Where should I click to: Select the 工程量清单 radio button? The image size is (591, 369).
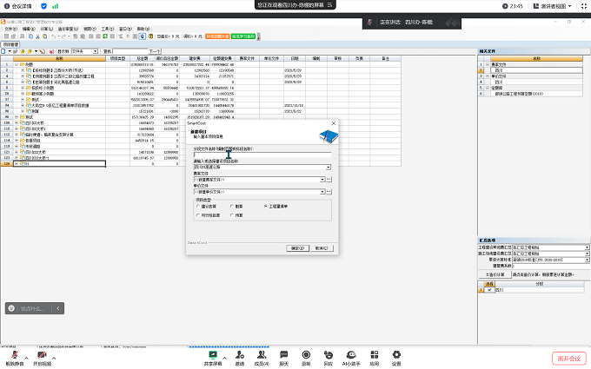[265, 206]
